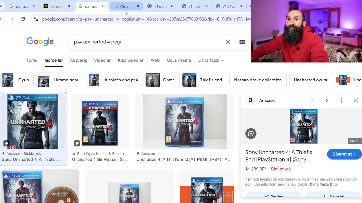
Task: Open site information icon in address bar
Action: tap(36, 19)
